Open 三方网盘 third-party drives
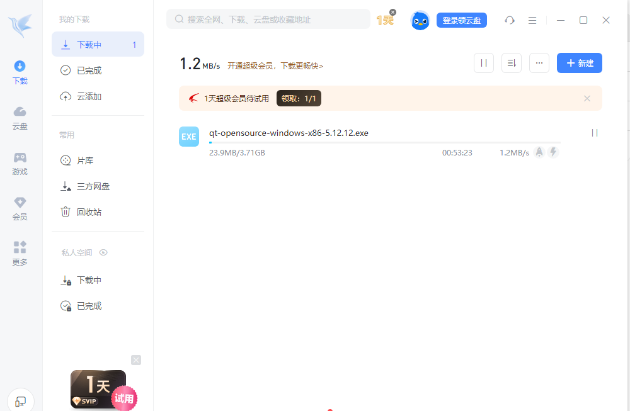The width and height of the screenshot is (630, 411). [x=98, y=186]
